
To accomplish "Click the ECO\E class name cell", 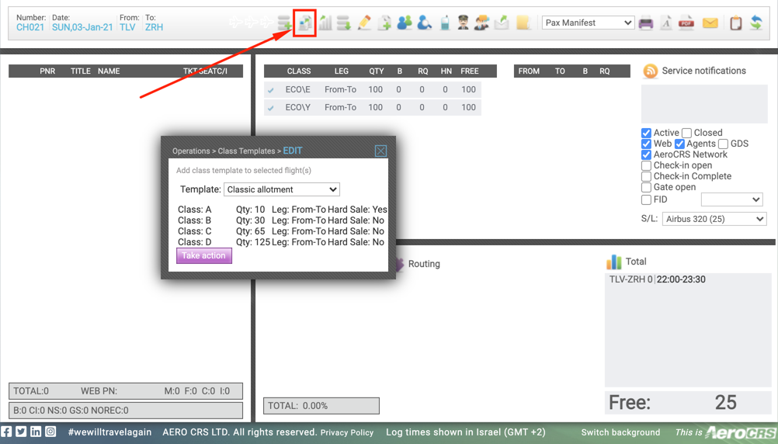I will (297, 90).
